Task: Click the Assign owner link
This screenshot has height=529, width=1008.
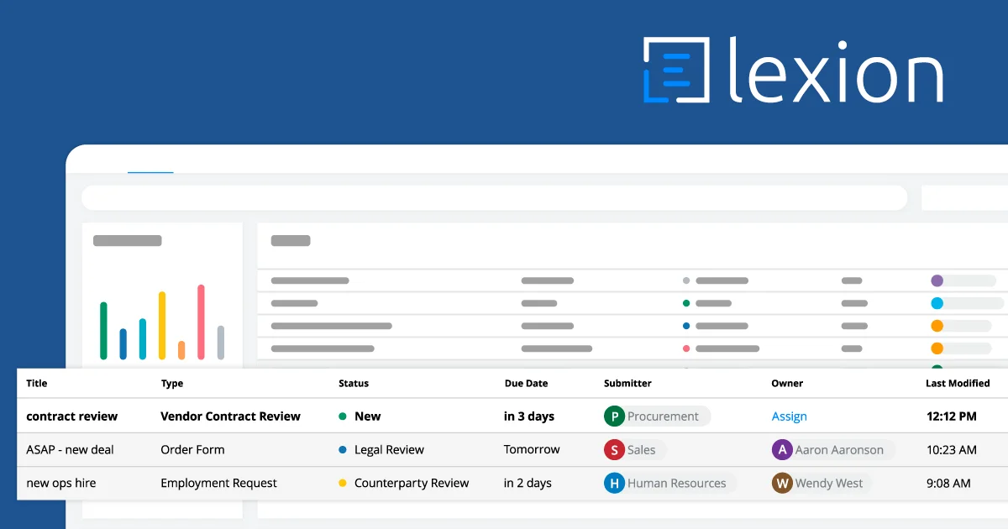Action: [x=789, y=416]
